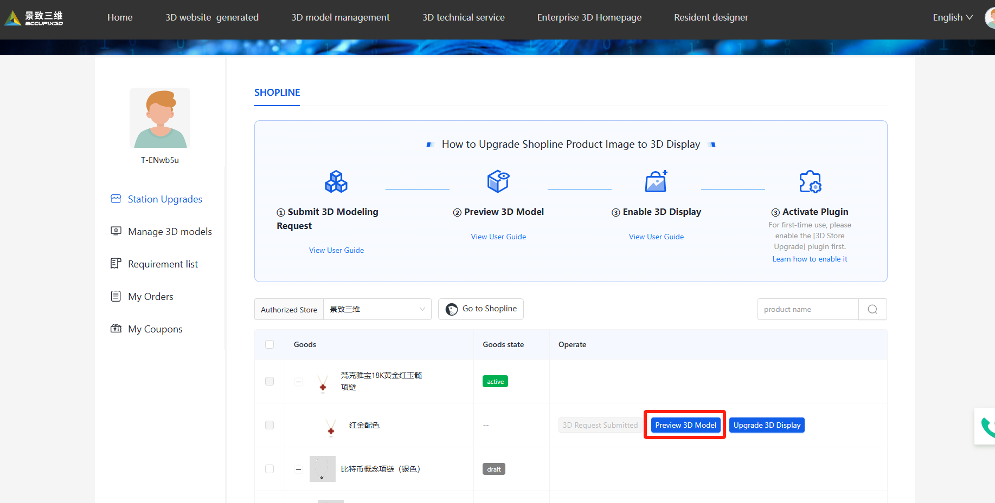
Task: Click the Shopline logo icon
Action: (452, 309)
